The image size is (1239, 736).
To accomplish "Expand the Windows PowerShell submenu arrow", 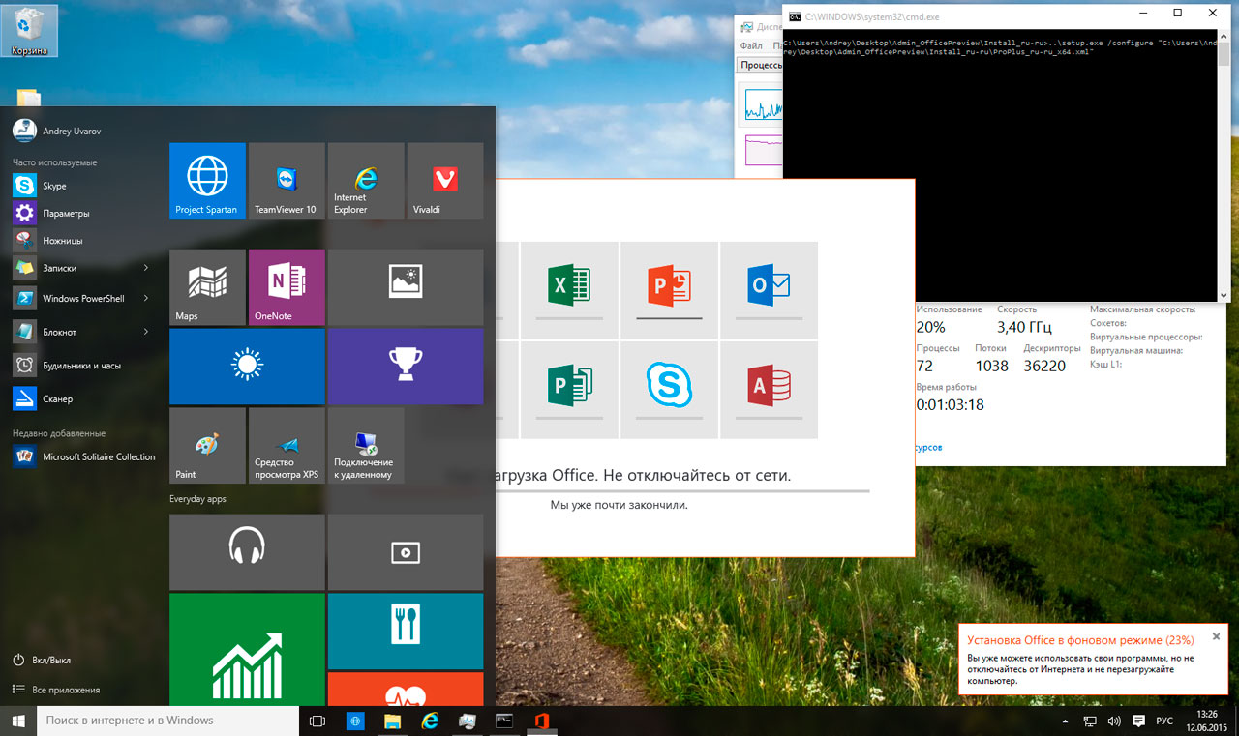I will point(146,299).
